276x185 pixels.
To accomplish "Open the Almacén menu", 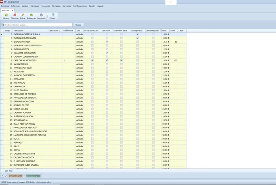I will [x=56, y=6].
